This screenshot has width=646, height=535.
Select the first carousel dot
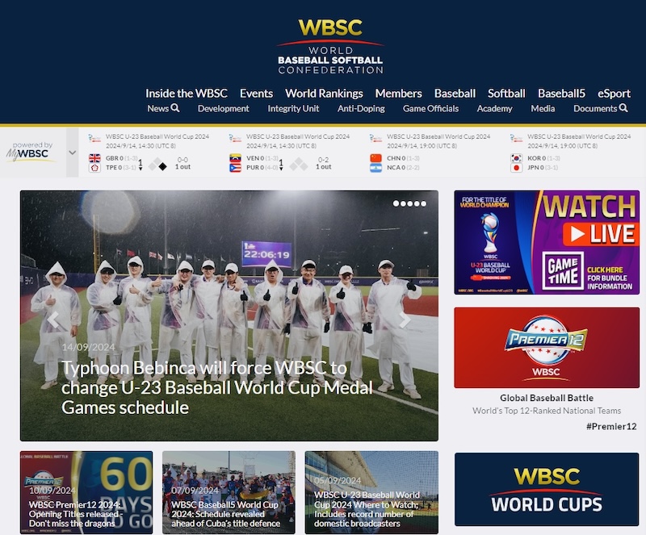pos(396,203)
